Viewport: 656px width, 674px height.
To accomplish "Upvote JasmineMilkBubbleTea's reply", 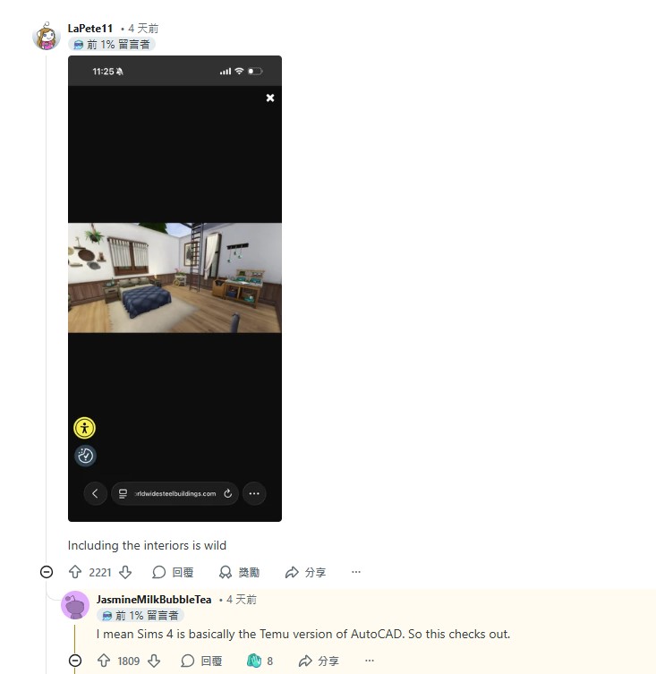I will click(x=104, y=661).
